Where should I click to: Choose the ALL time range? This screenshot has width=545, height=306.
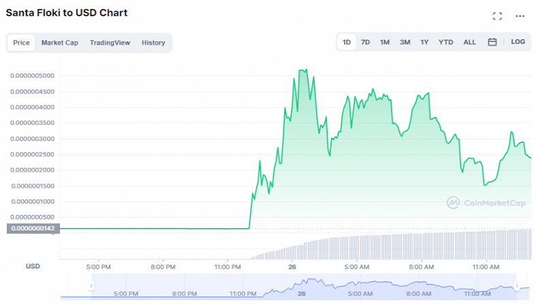tap(469, 42)
